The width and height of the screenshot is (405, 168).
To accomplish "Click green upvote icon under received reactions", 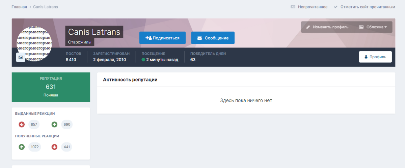I will 22,147.
